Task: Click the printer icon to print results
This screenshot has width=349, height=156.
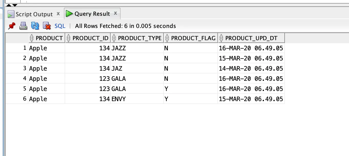Action: [x=23, y=26]
